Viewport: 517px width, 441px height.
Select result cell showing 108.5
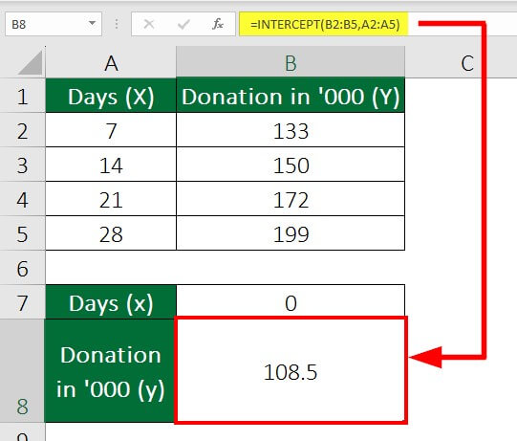click(291, 370)
